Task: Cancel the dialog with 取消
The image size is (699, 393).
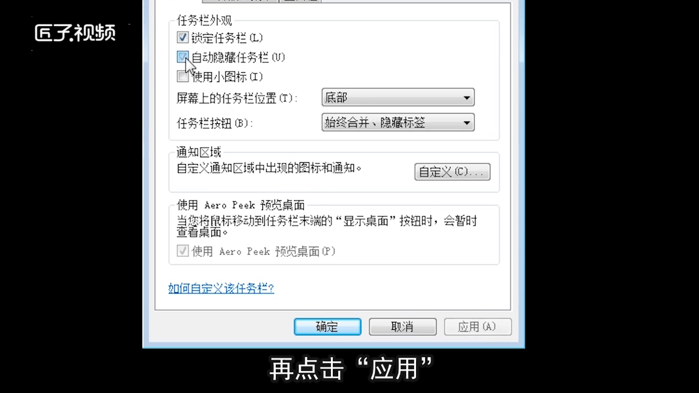Action: [x=403, y=327]
